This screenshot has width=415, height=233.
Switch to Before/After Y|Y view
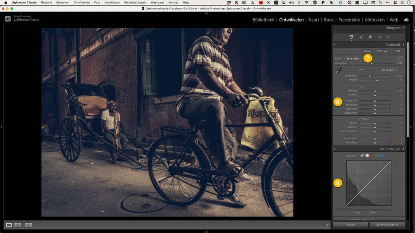coord(29,225)
